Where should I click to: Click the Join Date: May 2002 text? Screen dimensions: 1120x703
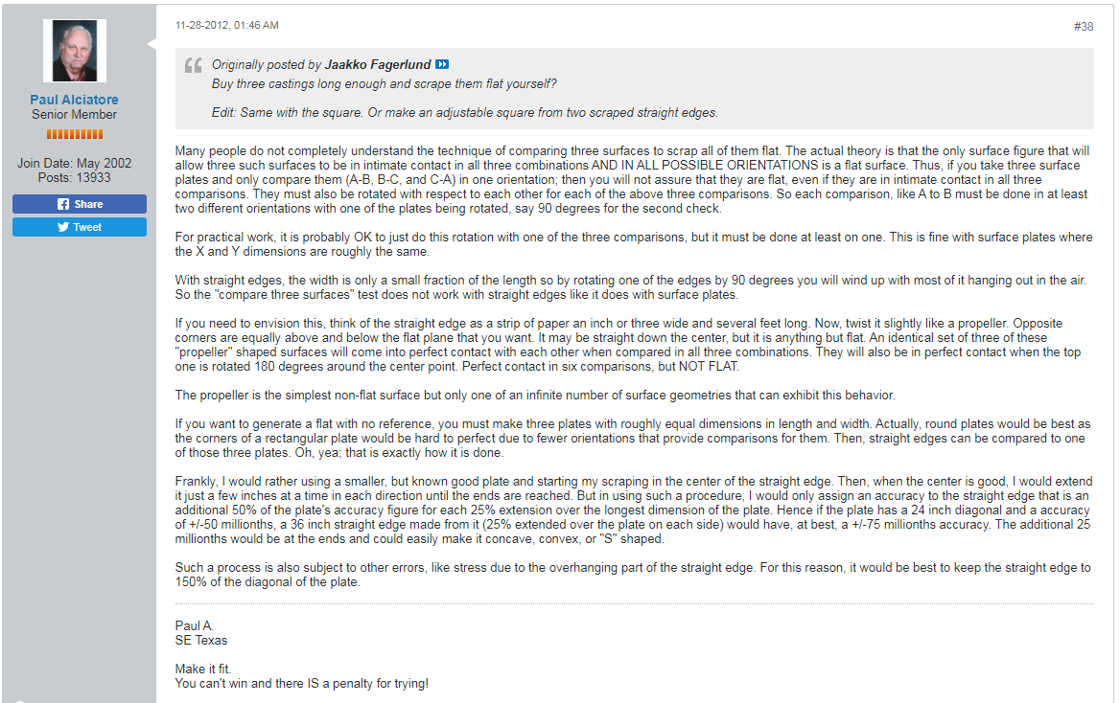(x=75, y=163)
